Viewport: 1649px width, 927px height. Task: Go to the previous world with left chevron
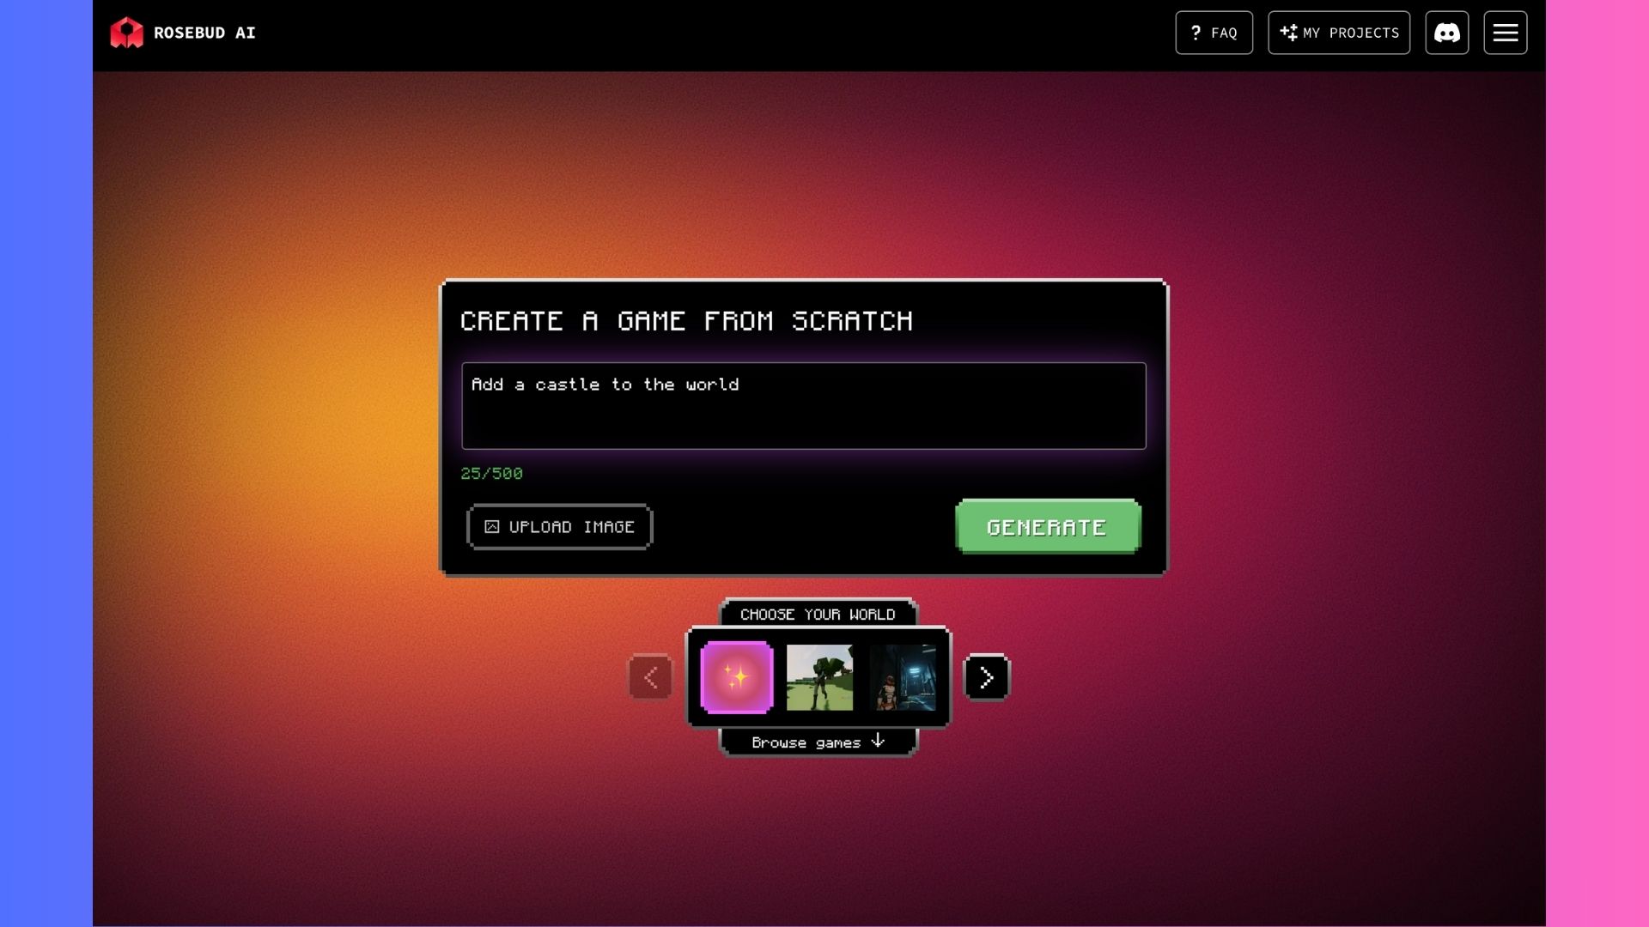coord(651,678)
